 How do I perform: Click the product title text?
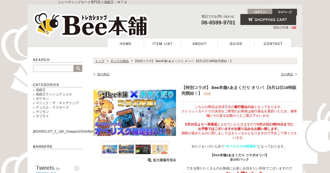click(239, 90)
